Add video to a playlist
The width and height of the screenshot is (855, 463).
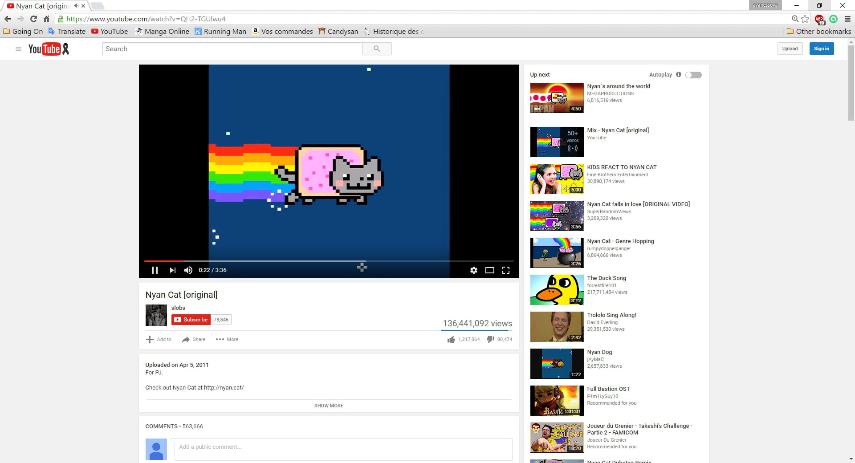[159, 339]
